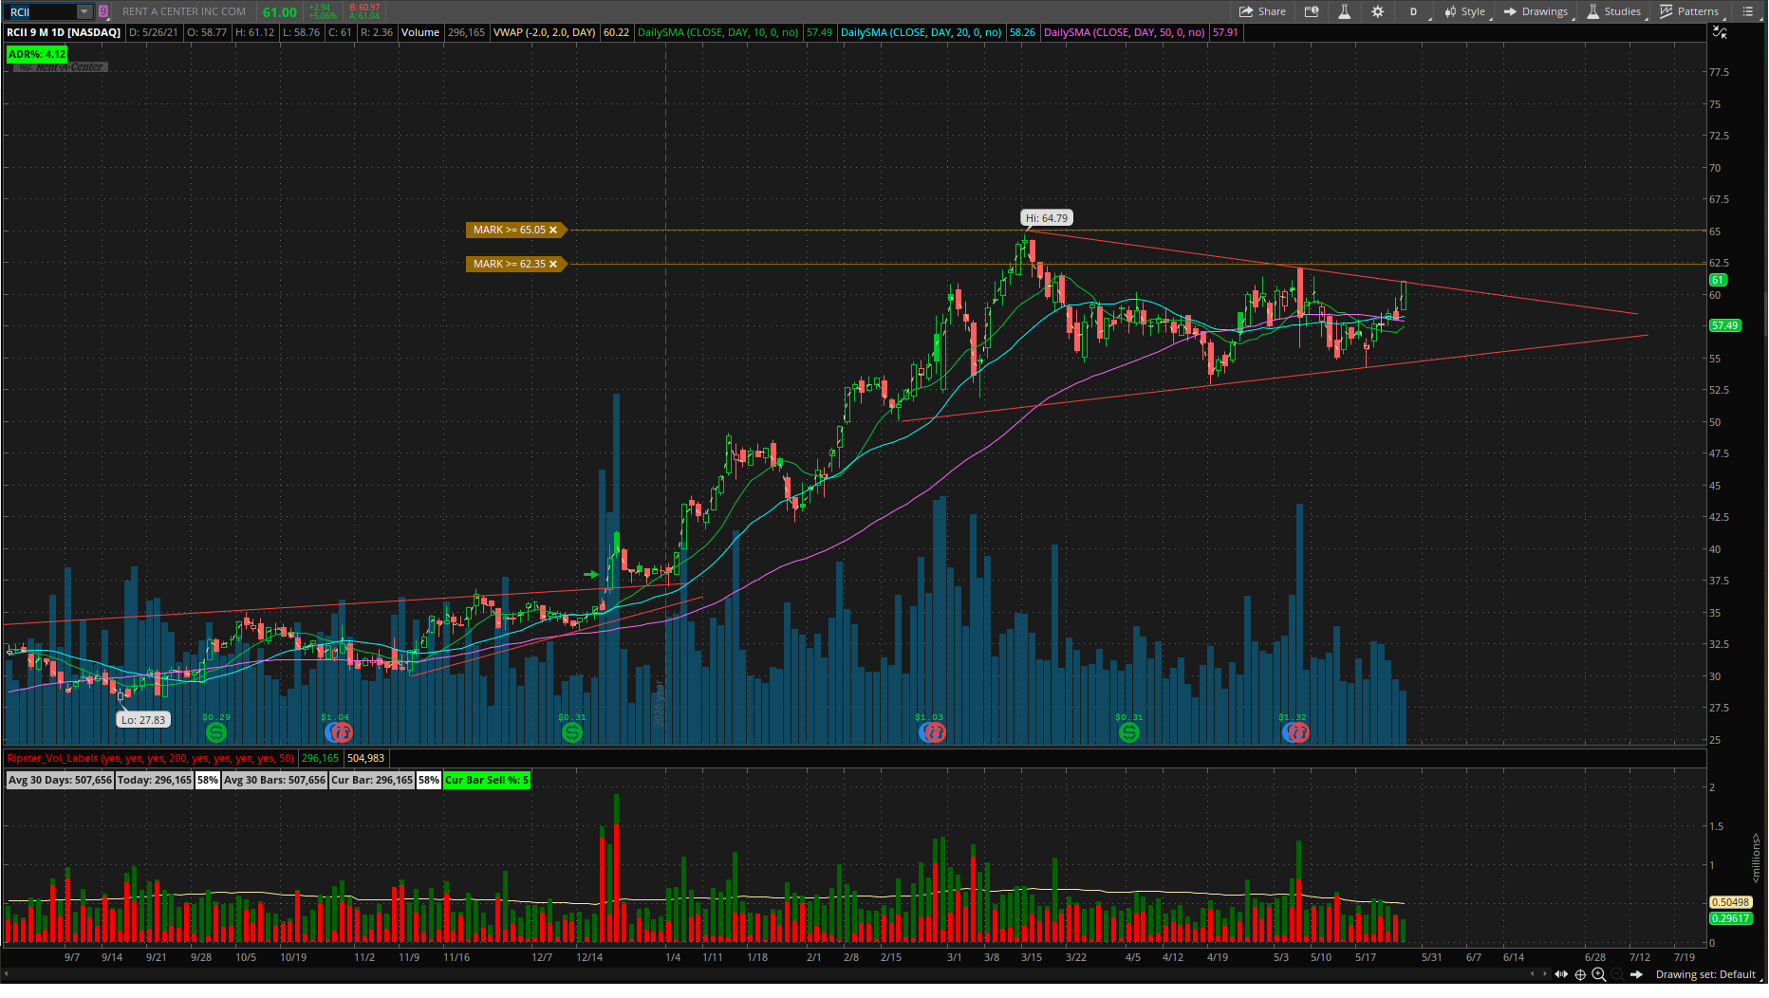Open the flask quick study icon
This screenshot has height=998, width=1769.
[x=1344, y=11]
